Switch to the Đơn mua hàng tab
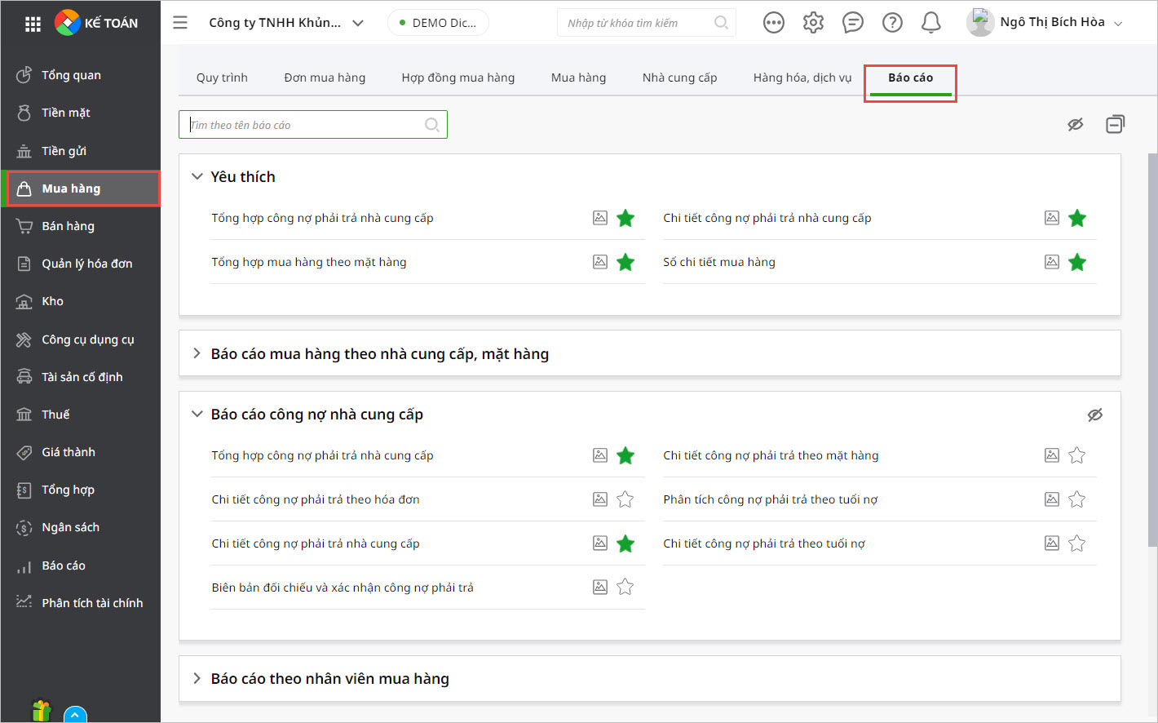 click(325, 78)
